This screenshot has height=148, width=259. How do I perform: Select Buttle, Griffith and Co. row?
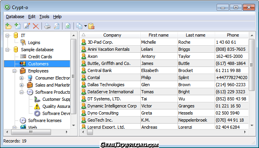click(164, 63)
